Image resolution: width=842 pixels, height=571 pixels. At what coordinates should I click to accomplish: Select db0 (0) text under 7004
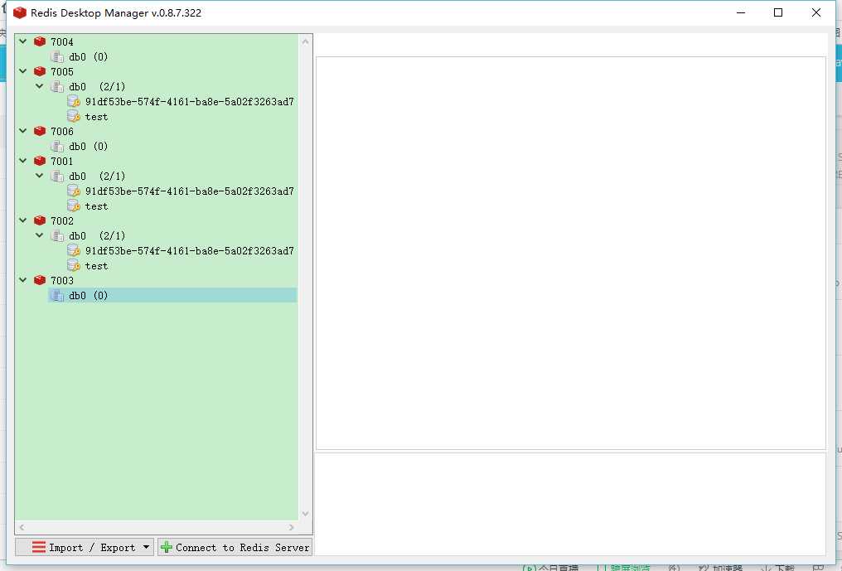coord(89,57)
